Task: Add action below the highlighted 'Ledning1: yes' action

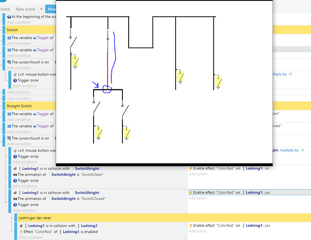Action: point(198,198)
